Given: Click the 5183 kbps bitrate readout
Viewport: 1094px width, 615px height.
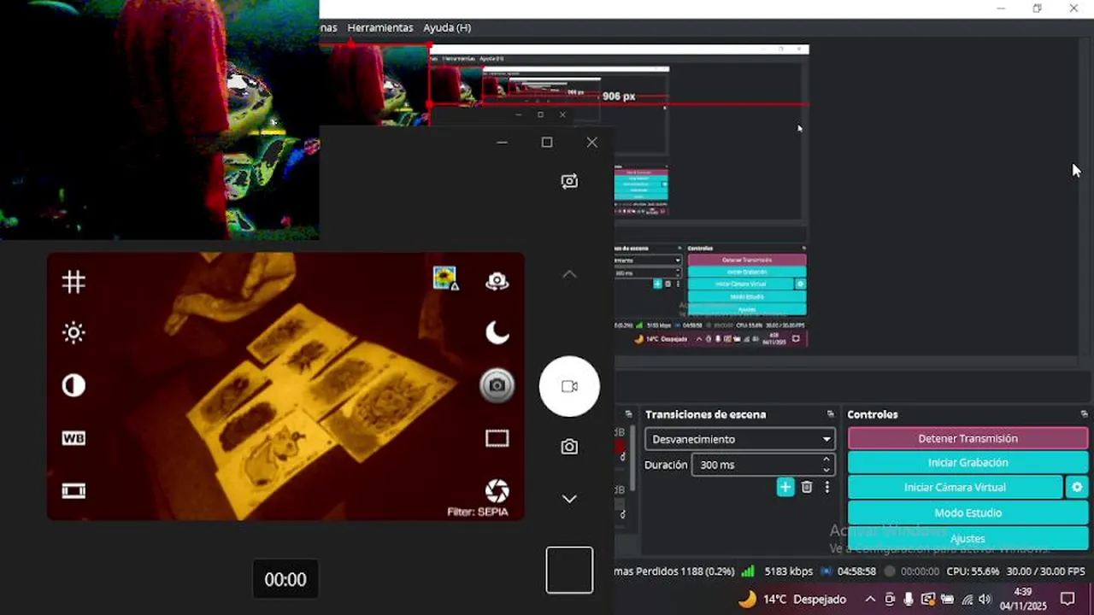Looking at the screenshot, I should coord(788,571).
